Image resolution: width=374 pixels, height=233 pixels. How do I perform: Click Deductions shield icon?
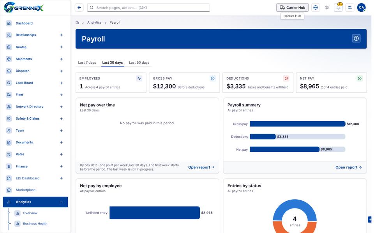[286, 78]
